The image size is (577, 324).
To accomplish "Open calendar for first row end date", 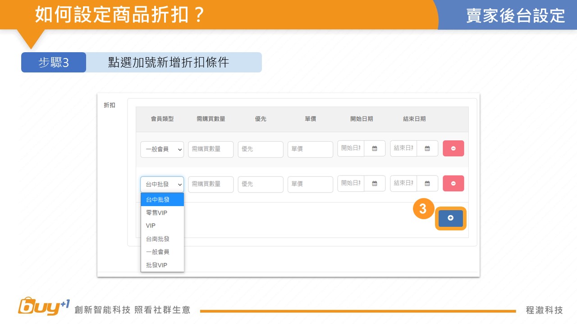I will (x=427, y=148).
